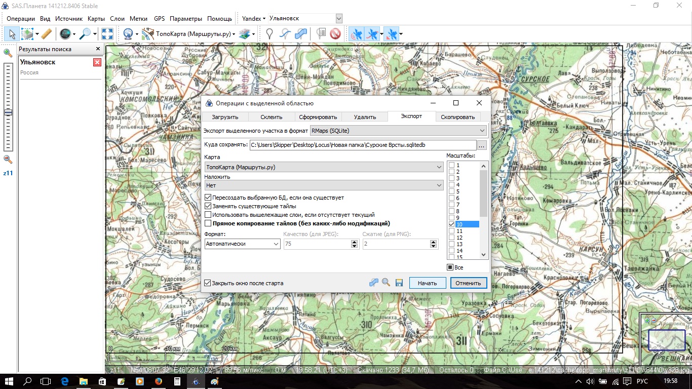Click the add placemark pin icon
The height and width of the screenshot is (389, 692).
click(270, 34)
